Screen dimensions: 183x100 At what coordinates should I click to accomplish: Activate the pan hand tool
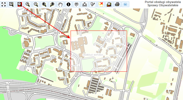point(60,4)
